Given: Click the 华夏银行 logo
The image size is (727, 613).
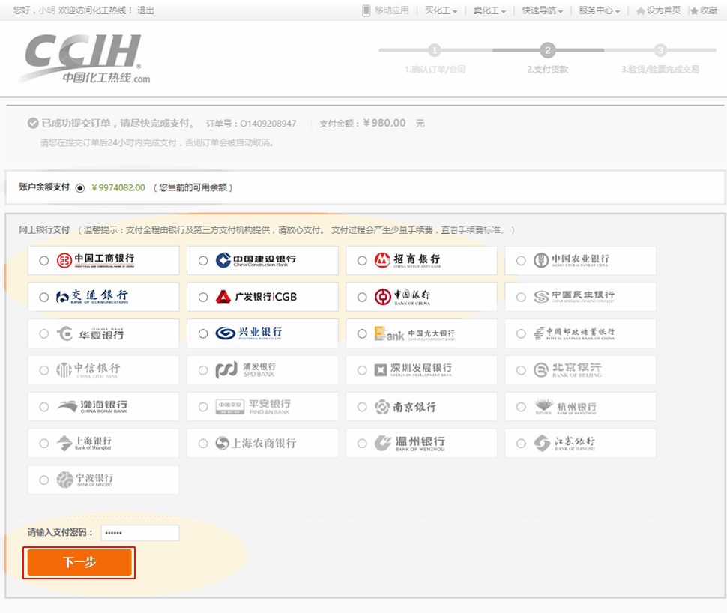Looking at the screenshot, I should 91,333.
